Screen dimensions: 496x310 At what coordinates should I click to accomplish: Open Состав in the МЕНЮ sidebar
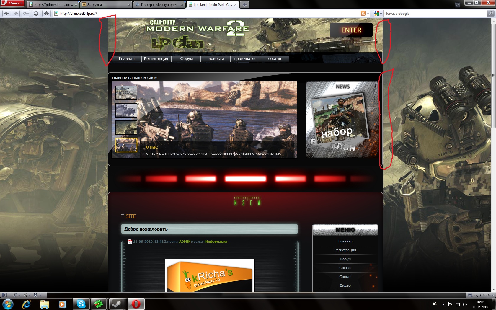(x=345, y=277)
